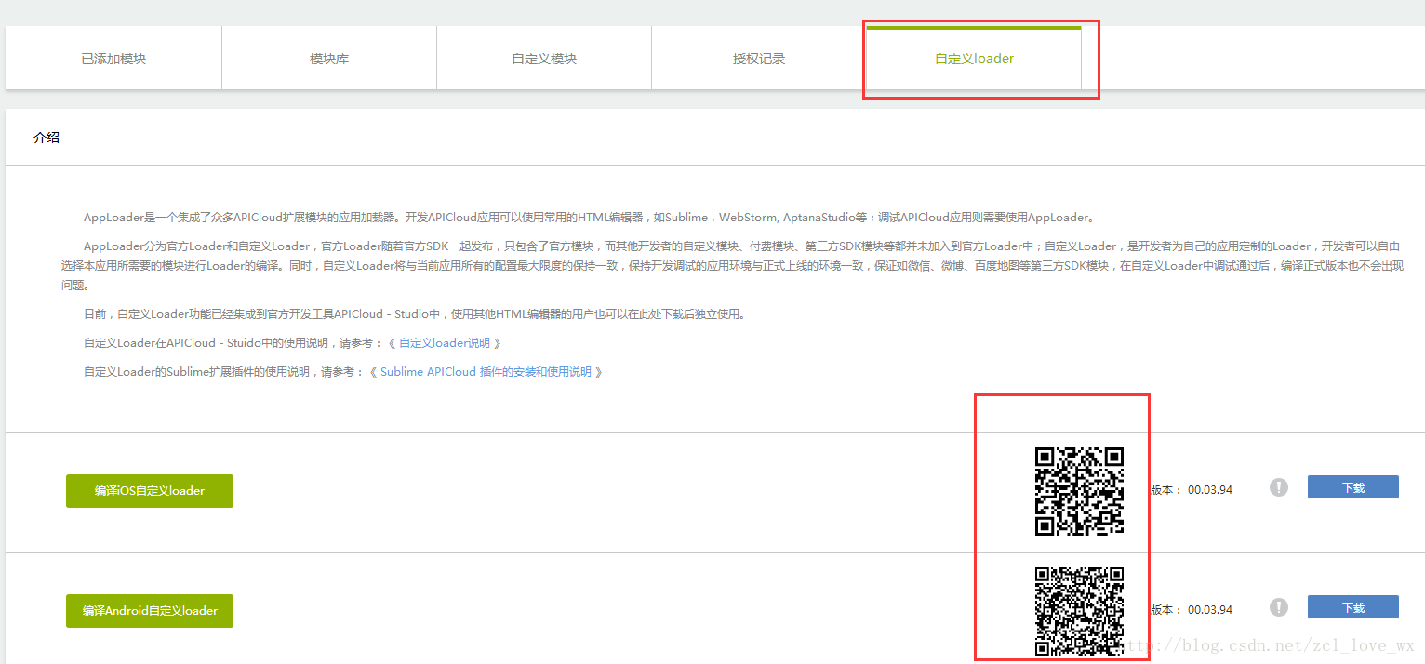
Task: Open Sublime APICloud 插件的安装和使用说明 link
Action: pos(486,372)
